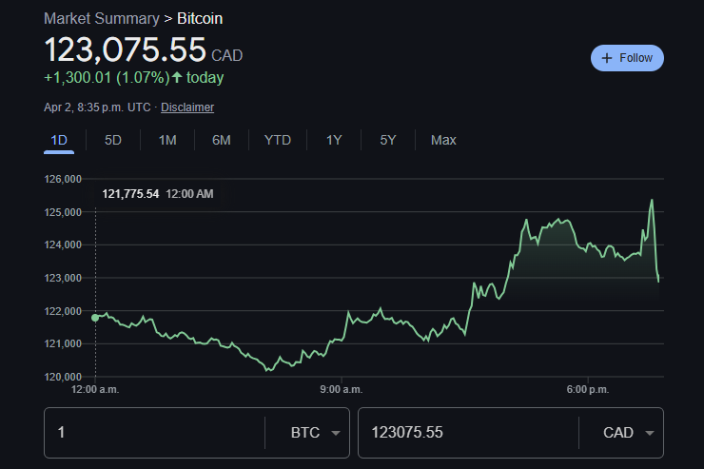This screenshot has width=704, height=469.
Task: Switch to the 1M time range tab
Action: pos(167,140)
